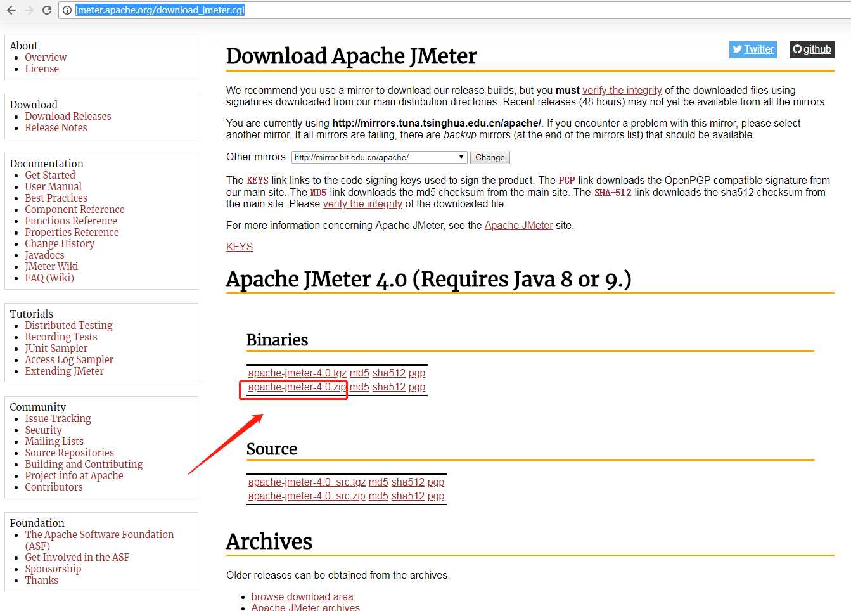The height and width of the screenshot is (611, 851).
Task: View site info icon in address bar
Action: pos(67,10)
